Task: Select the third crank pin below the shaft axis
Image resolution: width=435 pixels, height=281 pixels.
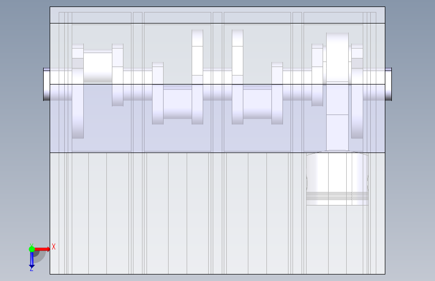Action: click(x=257, y=102)
